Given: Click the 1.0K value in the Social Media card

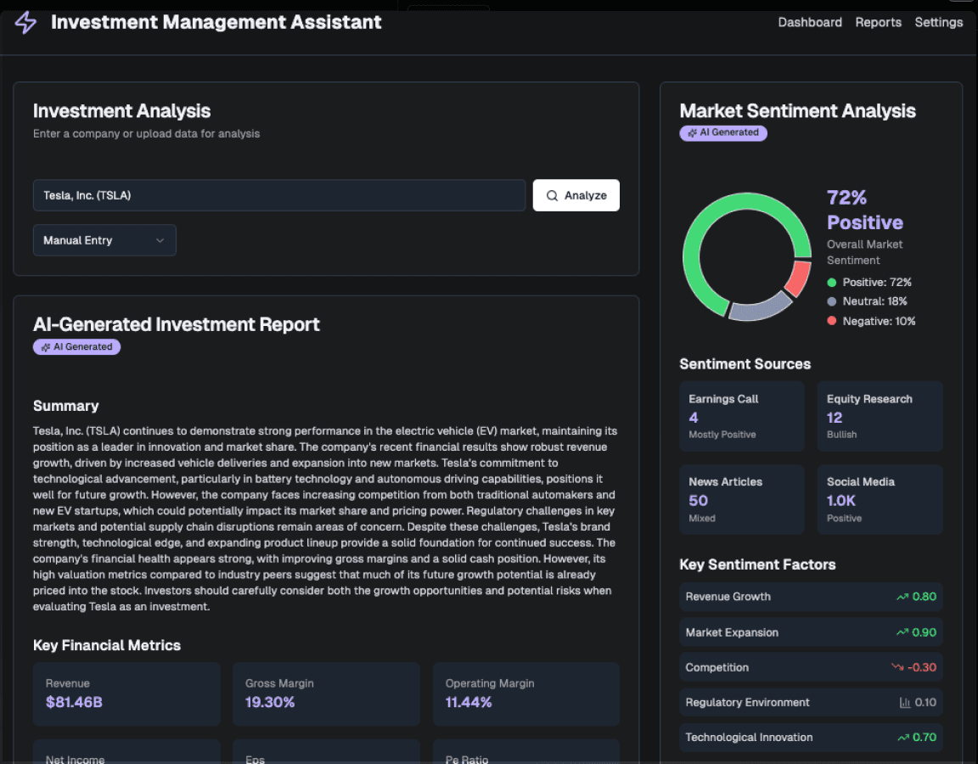Looking at the screenshot, I should tap(840, 501).
